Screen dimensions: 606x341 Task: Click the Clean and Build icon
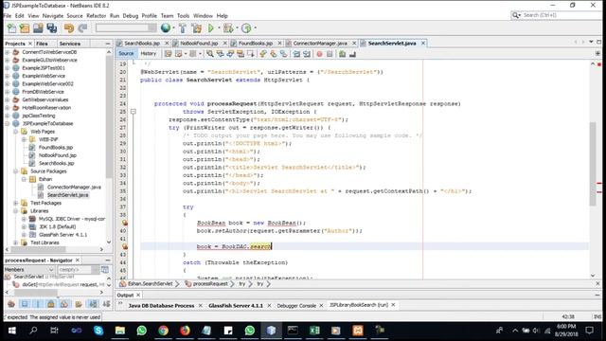[197, 28]
